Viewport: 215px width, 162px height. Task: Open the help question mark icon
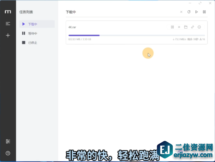(x=8, y=153)
